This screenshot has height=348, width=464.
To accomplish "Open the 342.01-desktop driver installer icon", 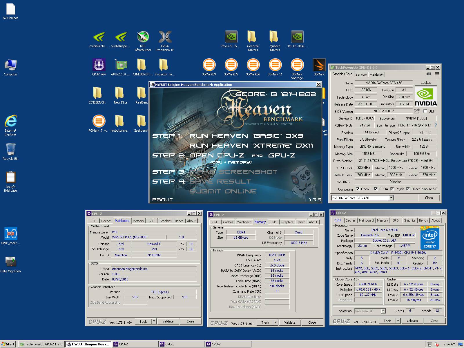I will click(297, 39).
